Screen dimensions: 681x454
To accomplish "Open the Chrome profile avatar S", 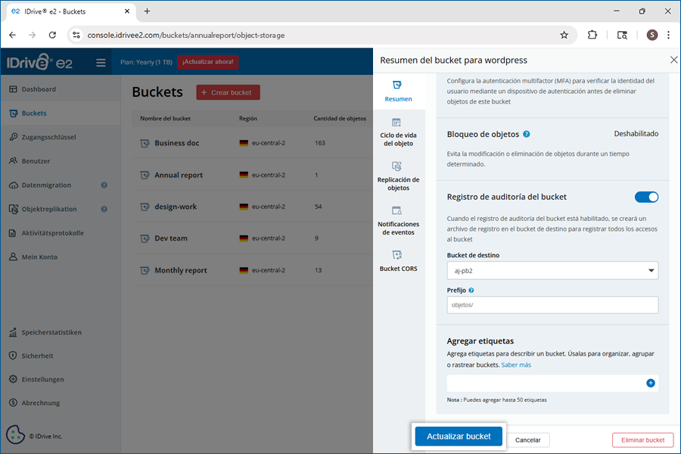I will [x=652, y=36].
